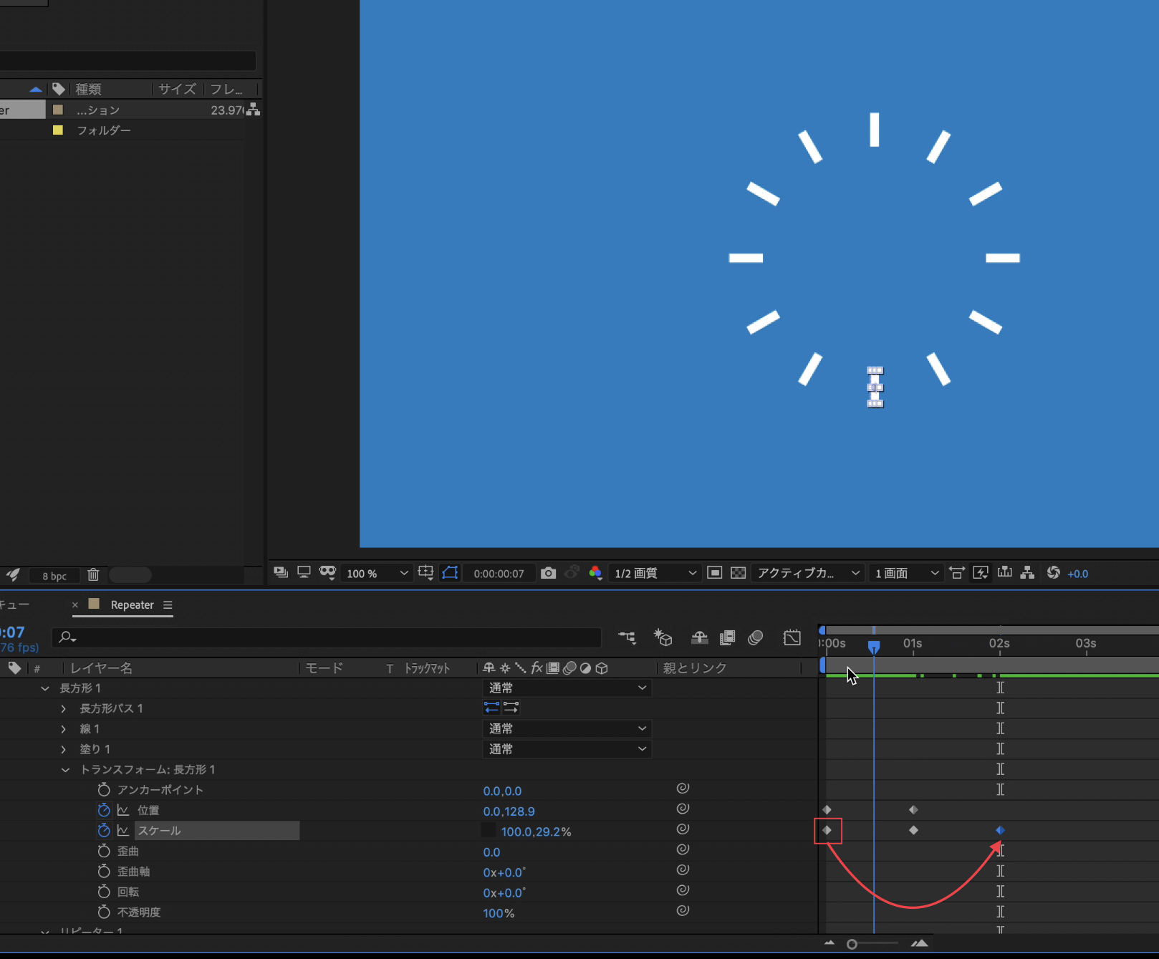Click the frame blending icon in timeline
The height and width of the screenshot is (959, 1159).
tap(727, 637)
